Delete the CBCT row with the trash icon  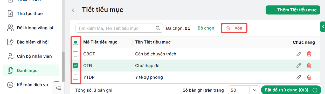[x=309, y=54]
